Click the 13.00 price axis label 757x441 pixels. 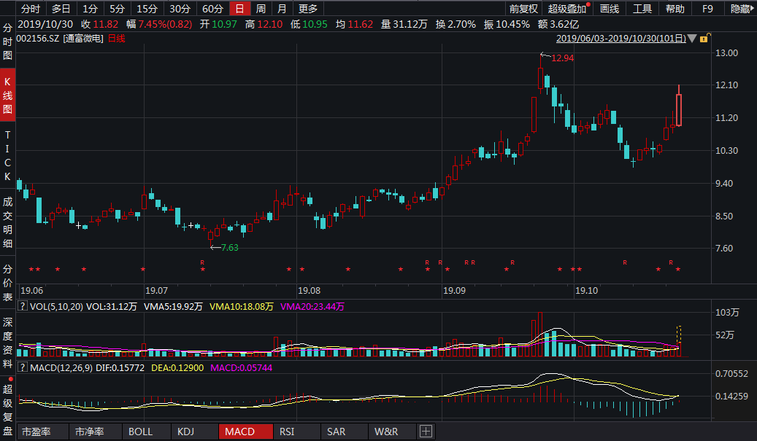726,53
